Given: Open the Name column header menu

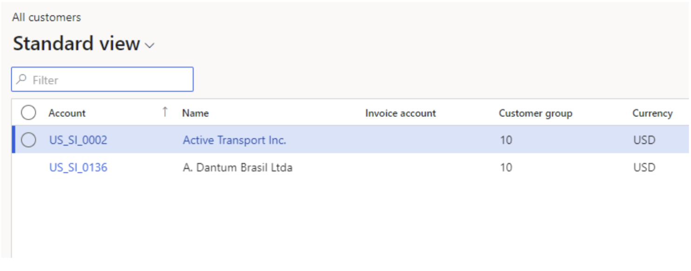Looking at the screenshot, I should pyautogui.click(x=195, y=113).
